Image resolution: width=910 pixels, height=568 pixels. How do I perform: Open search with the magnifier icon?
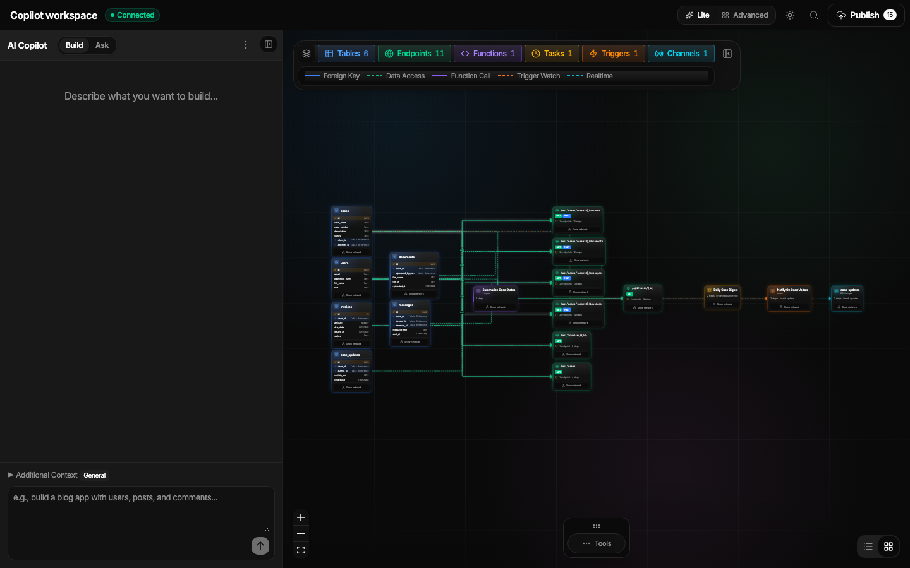[814, 15]
